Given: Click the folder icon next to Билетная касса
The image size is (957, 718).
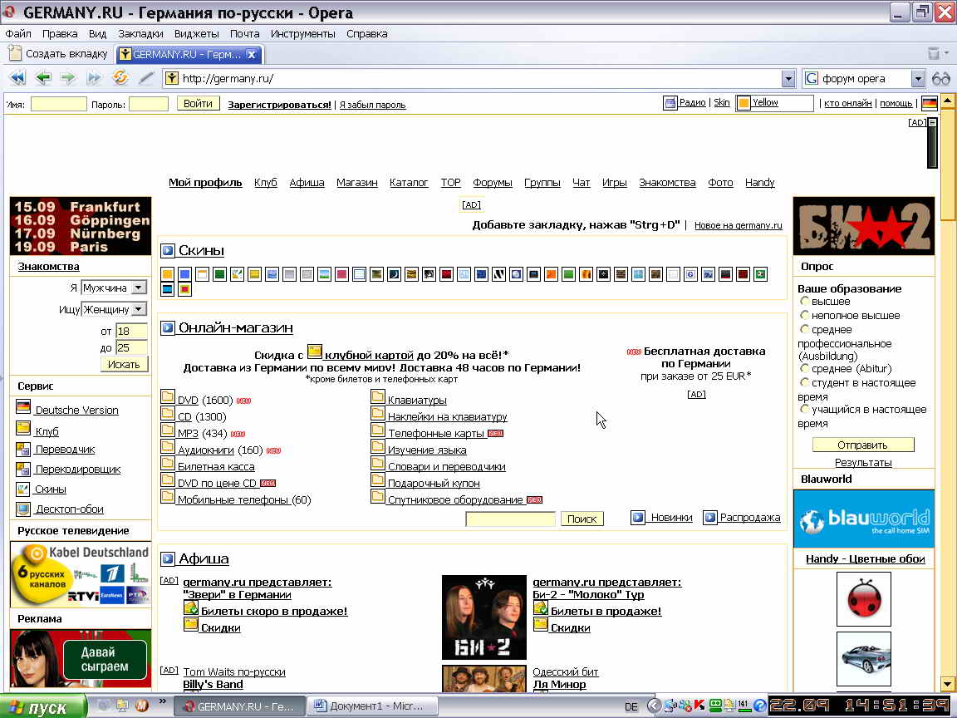Looking at the screenshot, I should [x=168, y=464].
